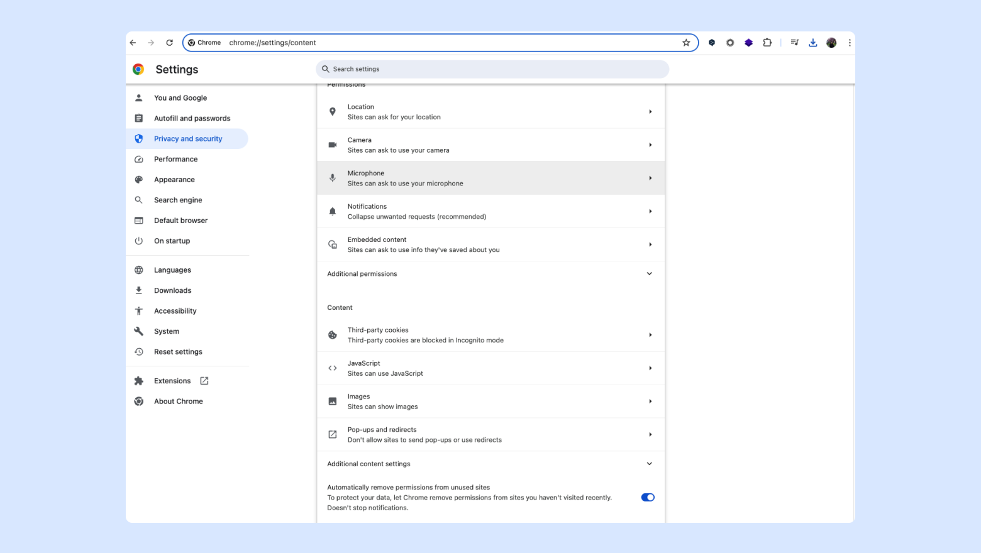Screen dimensions: 981x553
Task: Expand Additional content settings section
Action: click(x=650, y=464)
